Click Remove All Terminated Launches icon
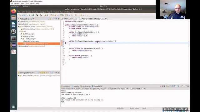Viewport: 200px width, 112px height. coord(165,86)
